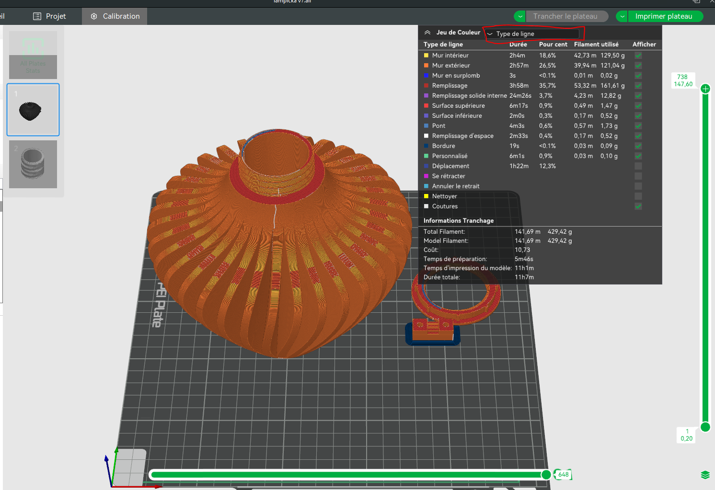This screenshot has width=715, height=490.
Task: Click the layers icon below the vertical slider
Action: [x=705, y=475]
